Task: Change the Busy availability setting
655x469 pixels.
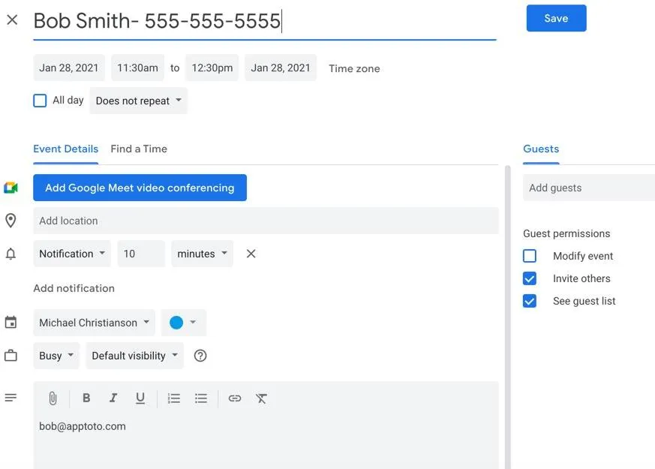Action: (56, 355)
